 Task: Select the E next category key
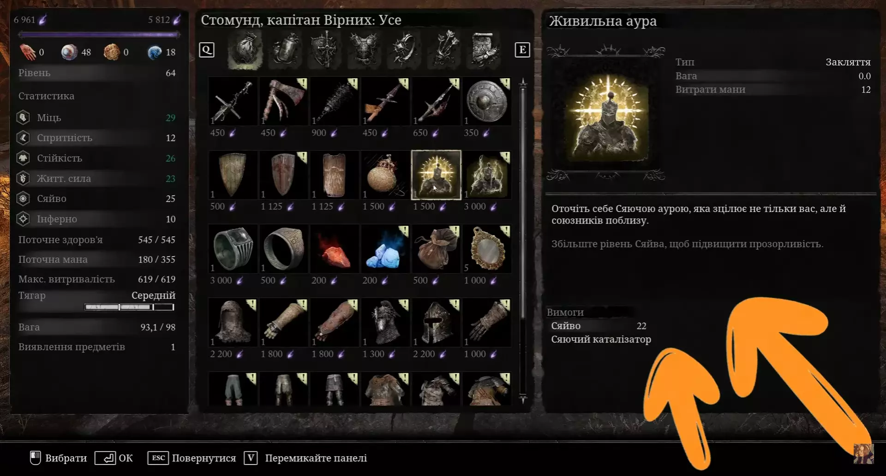[522, 50]
